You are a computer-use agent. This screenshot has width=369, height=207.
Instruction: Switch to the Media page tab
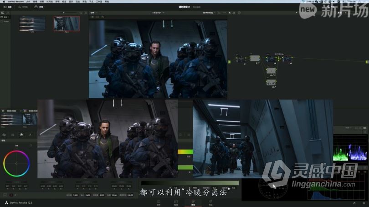coord(159,203)
